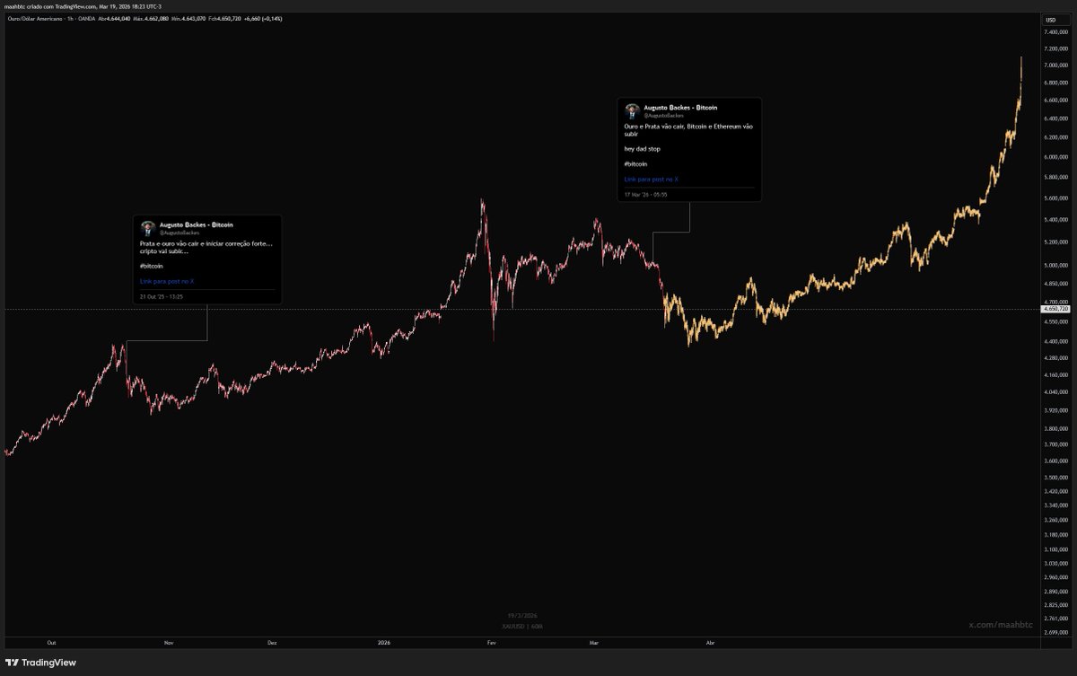Click the Fch 4.650,720 close value
Screen dimensions: 1077x676
(x=224, y=19)
